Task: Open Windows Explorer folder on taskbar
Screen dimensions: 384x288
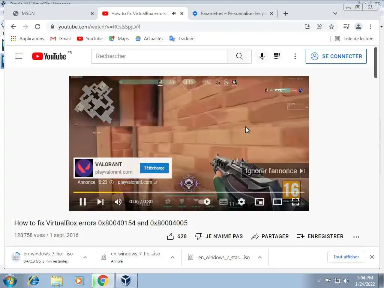Action: click(x=57, y=280)
